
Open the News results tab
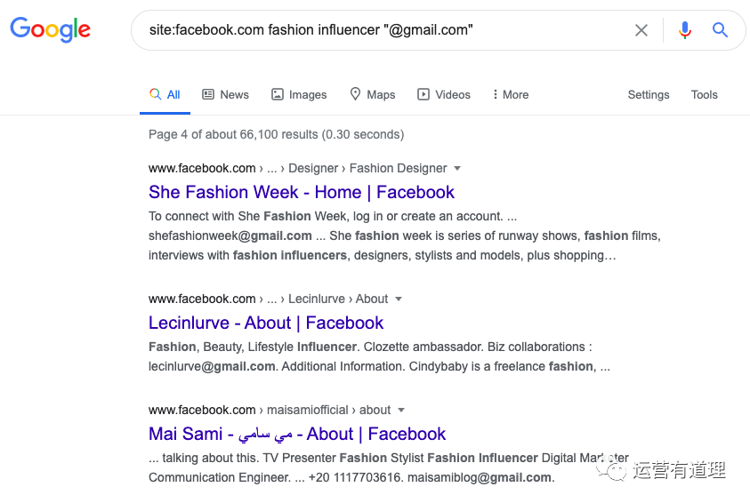(x=225, y=94)
